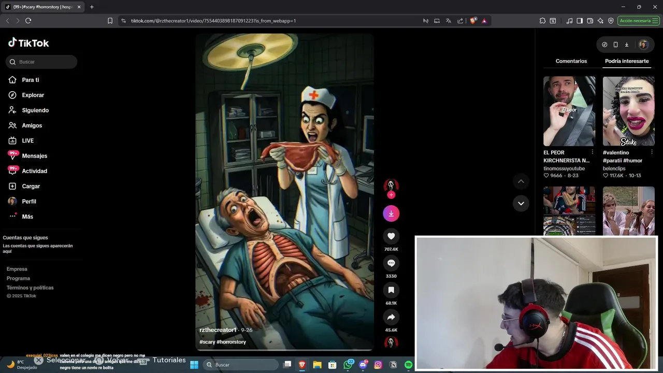This screenshot has width=663, height=373.
Task: Open options dots for KIRCHNERISTA video
Action: pyautogui.click(x=593, y=152)
